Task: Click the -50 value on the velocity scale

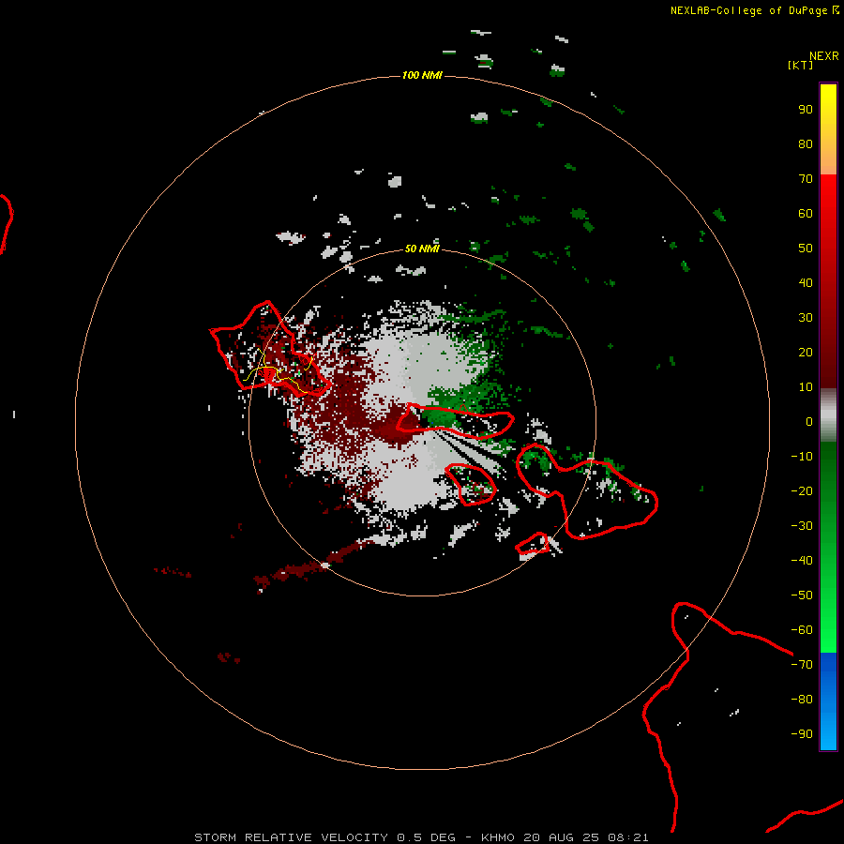Action: [x=802, y=595]
